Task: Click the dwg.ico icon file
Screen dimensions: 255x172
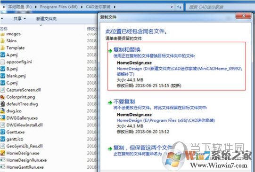Action: pos(3,111)
